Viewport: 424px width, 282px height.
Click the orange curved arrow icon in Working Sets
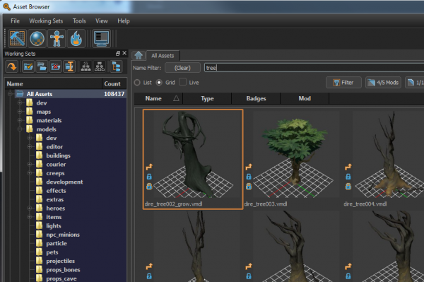[x=12, y=66]
